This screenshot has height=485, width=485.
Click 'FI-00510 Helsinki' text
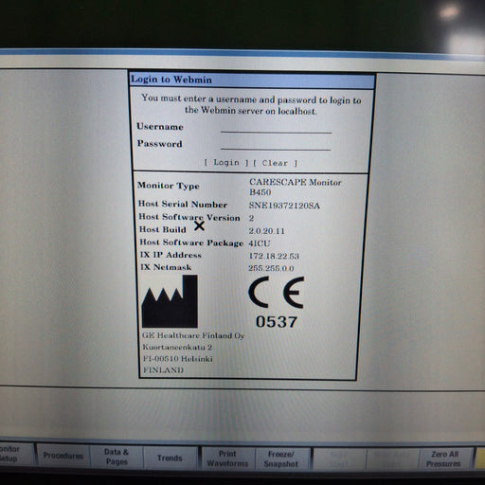pyautogui.click(x=178, y=359)
